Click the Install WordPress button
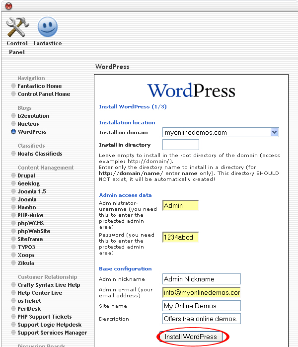The width and height of the screenshot is (298, 347). click(x=191, y=337)
